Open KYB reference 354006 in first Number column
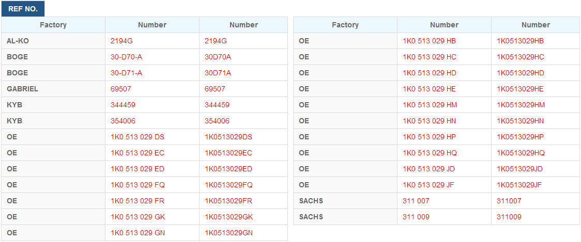 pyautogui.click(x=123, y=121)
